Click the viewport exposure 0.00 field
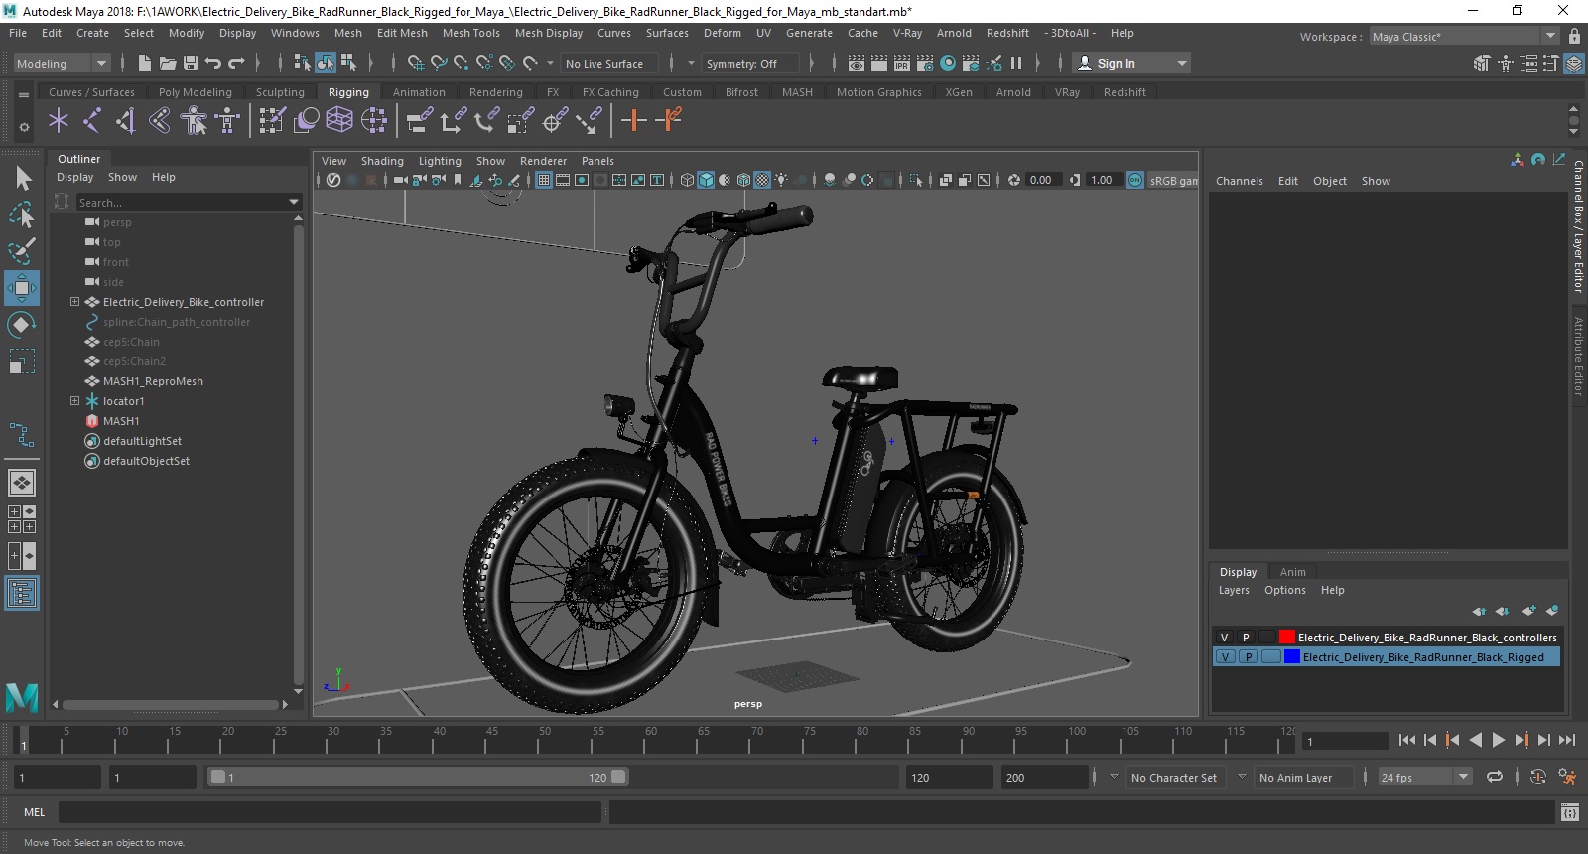Screen dimensions: 1588x854 pos(1044,180)
